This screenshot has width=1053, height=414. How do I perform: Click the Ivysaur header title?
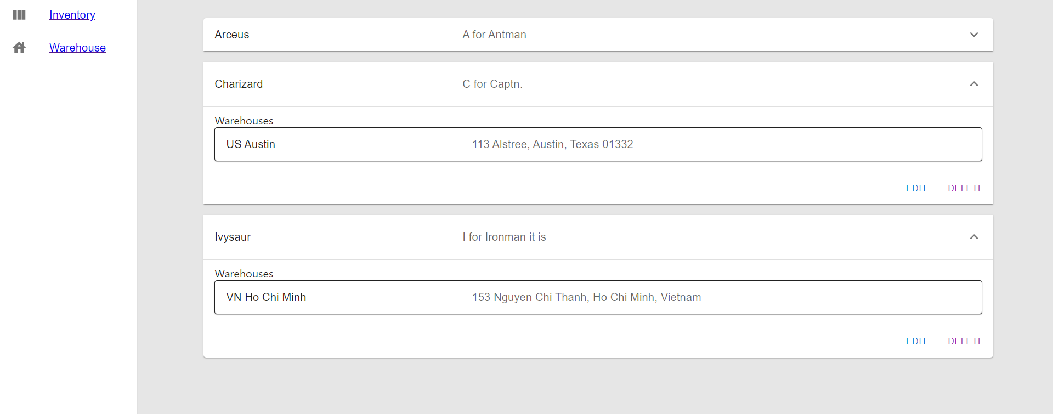coord(233,237)
